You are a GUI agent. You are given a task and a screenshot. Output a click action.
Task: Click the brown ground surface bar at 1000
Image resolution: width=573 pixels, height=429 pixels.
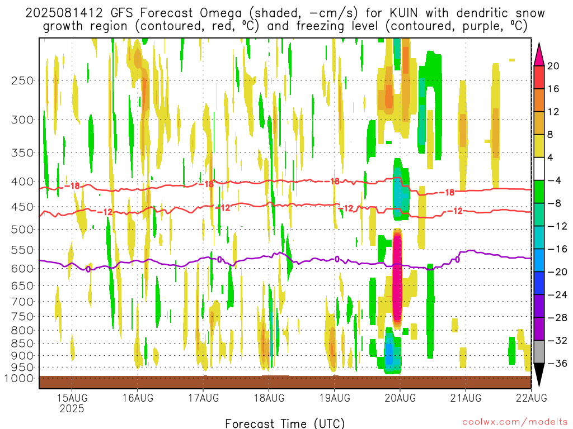click(x=285, y=382)
